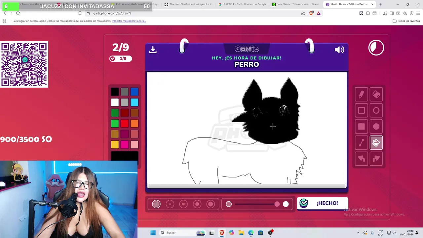This screenshot has width=423, height=238.
Task: Select the second brush thickness
Action: 170,204
